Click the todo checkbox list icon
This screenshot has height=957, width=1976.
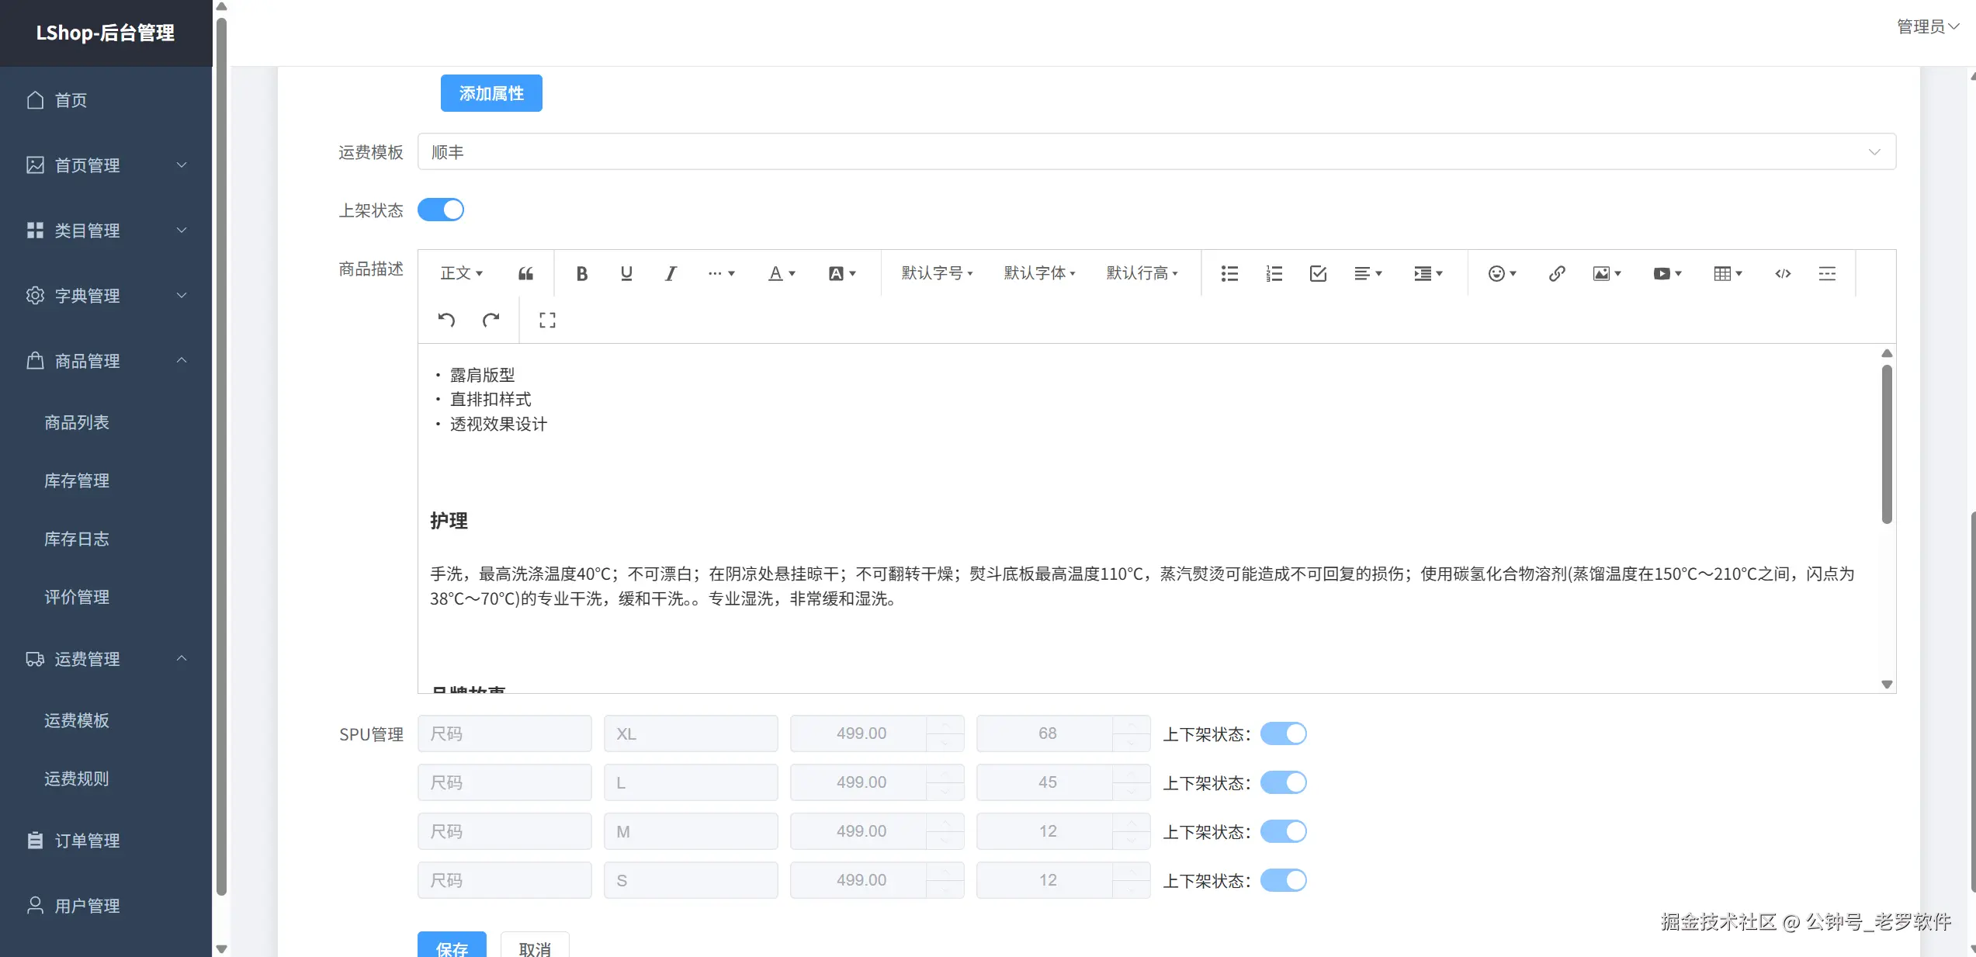coord(1318,273)
